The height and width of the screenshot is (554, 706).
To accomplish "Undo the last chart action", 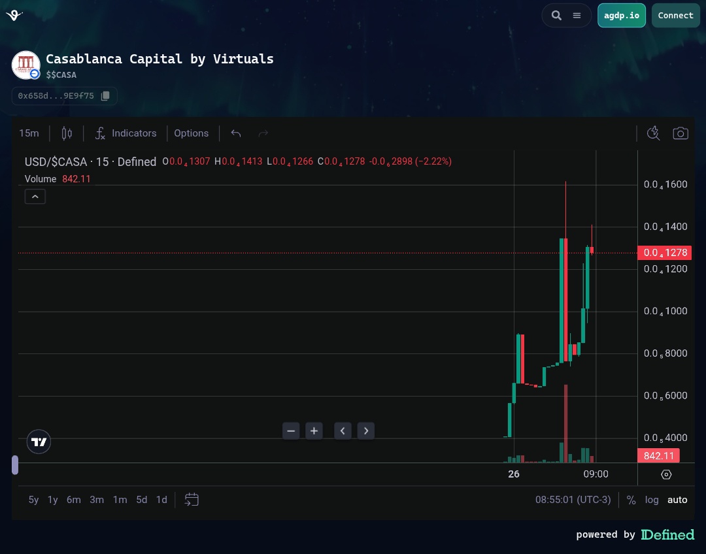I will pos(236,133).
